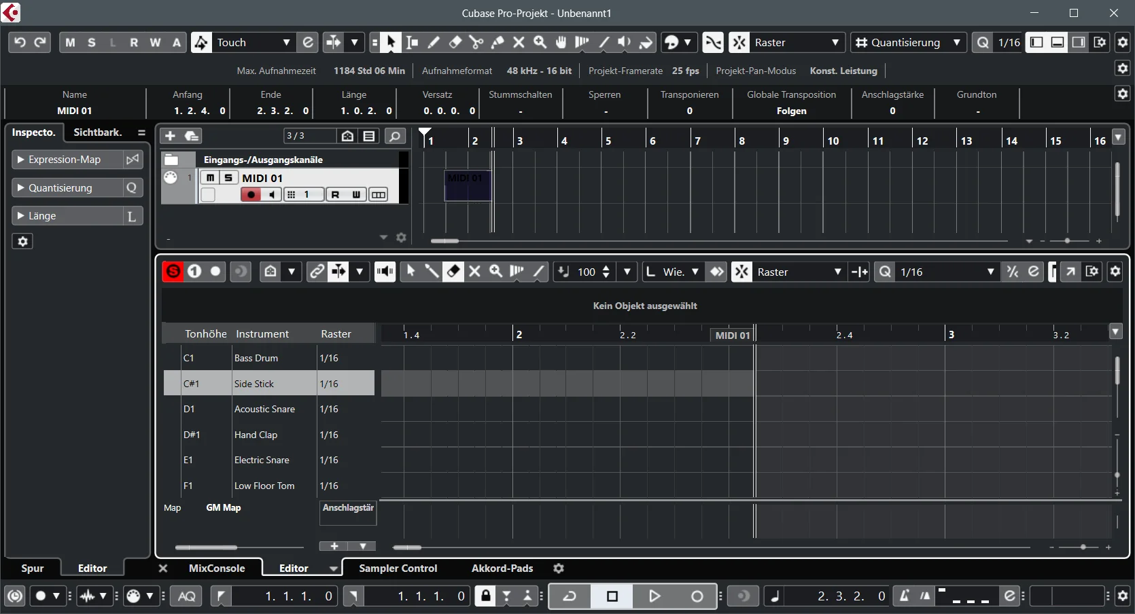Select the editor Object Selection arrow tool
Image resolution: width=1135 pixels, height=614 pixels.
coord(411,272)
